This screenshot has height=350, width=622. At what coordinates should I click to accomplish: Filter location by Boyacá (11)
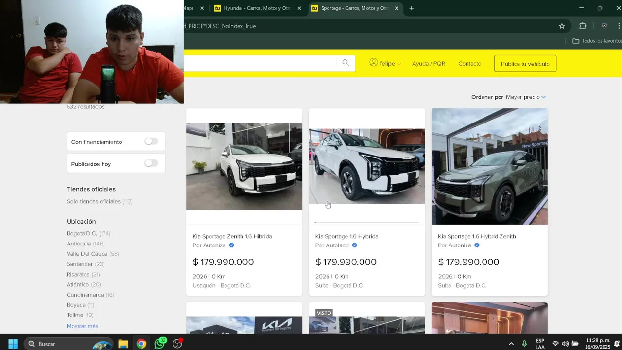click(81, 305)
